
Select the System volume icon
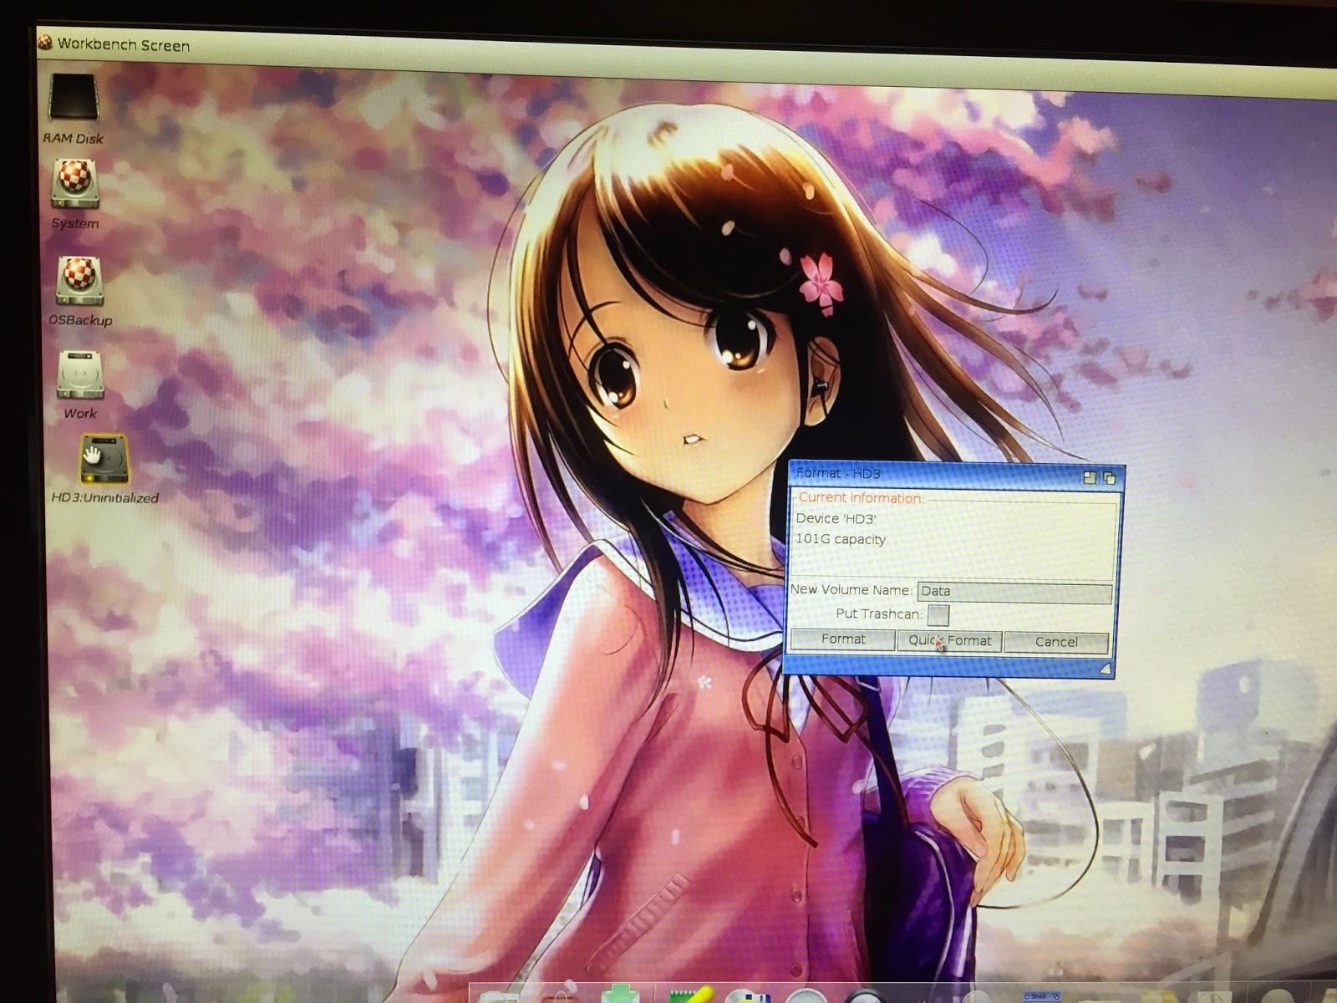tap(75, 184)
